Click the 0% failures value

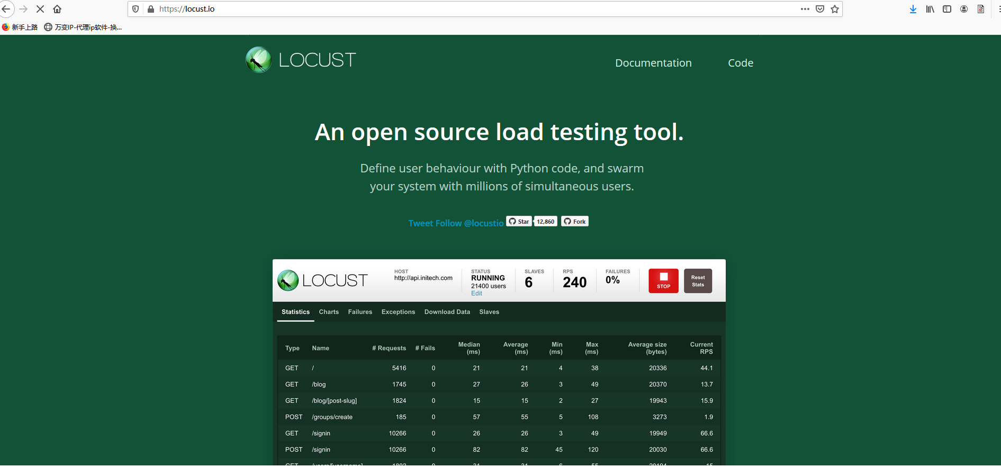[x=612, y=280]
